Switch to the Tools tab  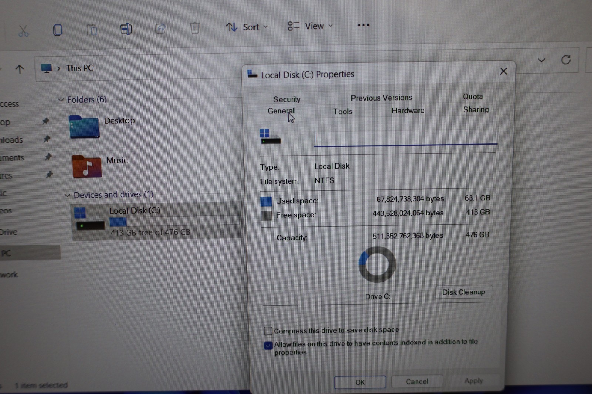343,111
